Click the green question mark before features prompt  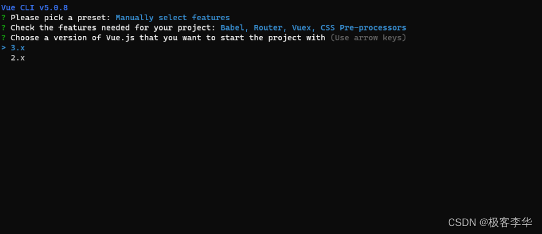tap(4, 27)
